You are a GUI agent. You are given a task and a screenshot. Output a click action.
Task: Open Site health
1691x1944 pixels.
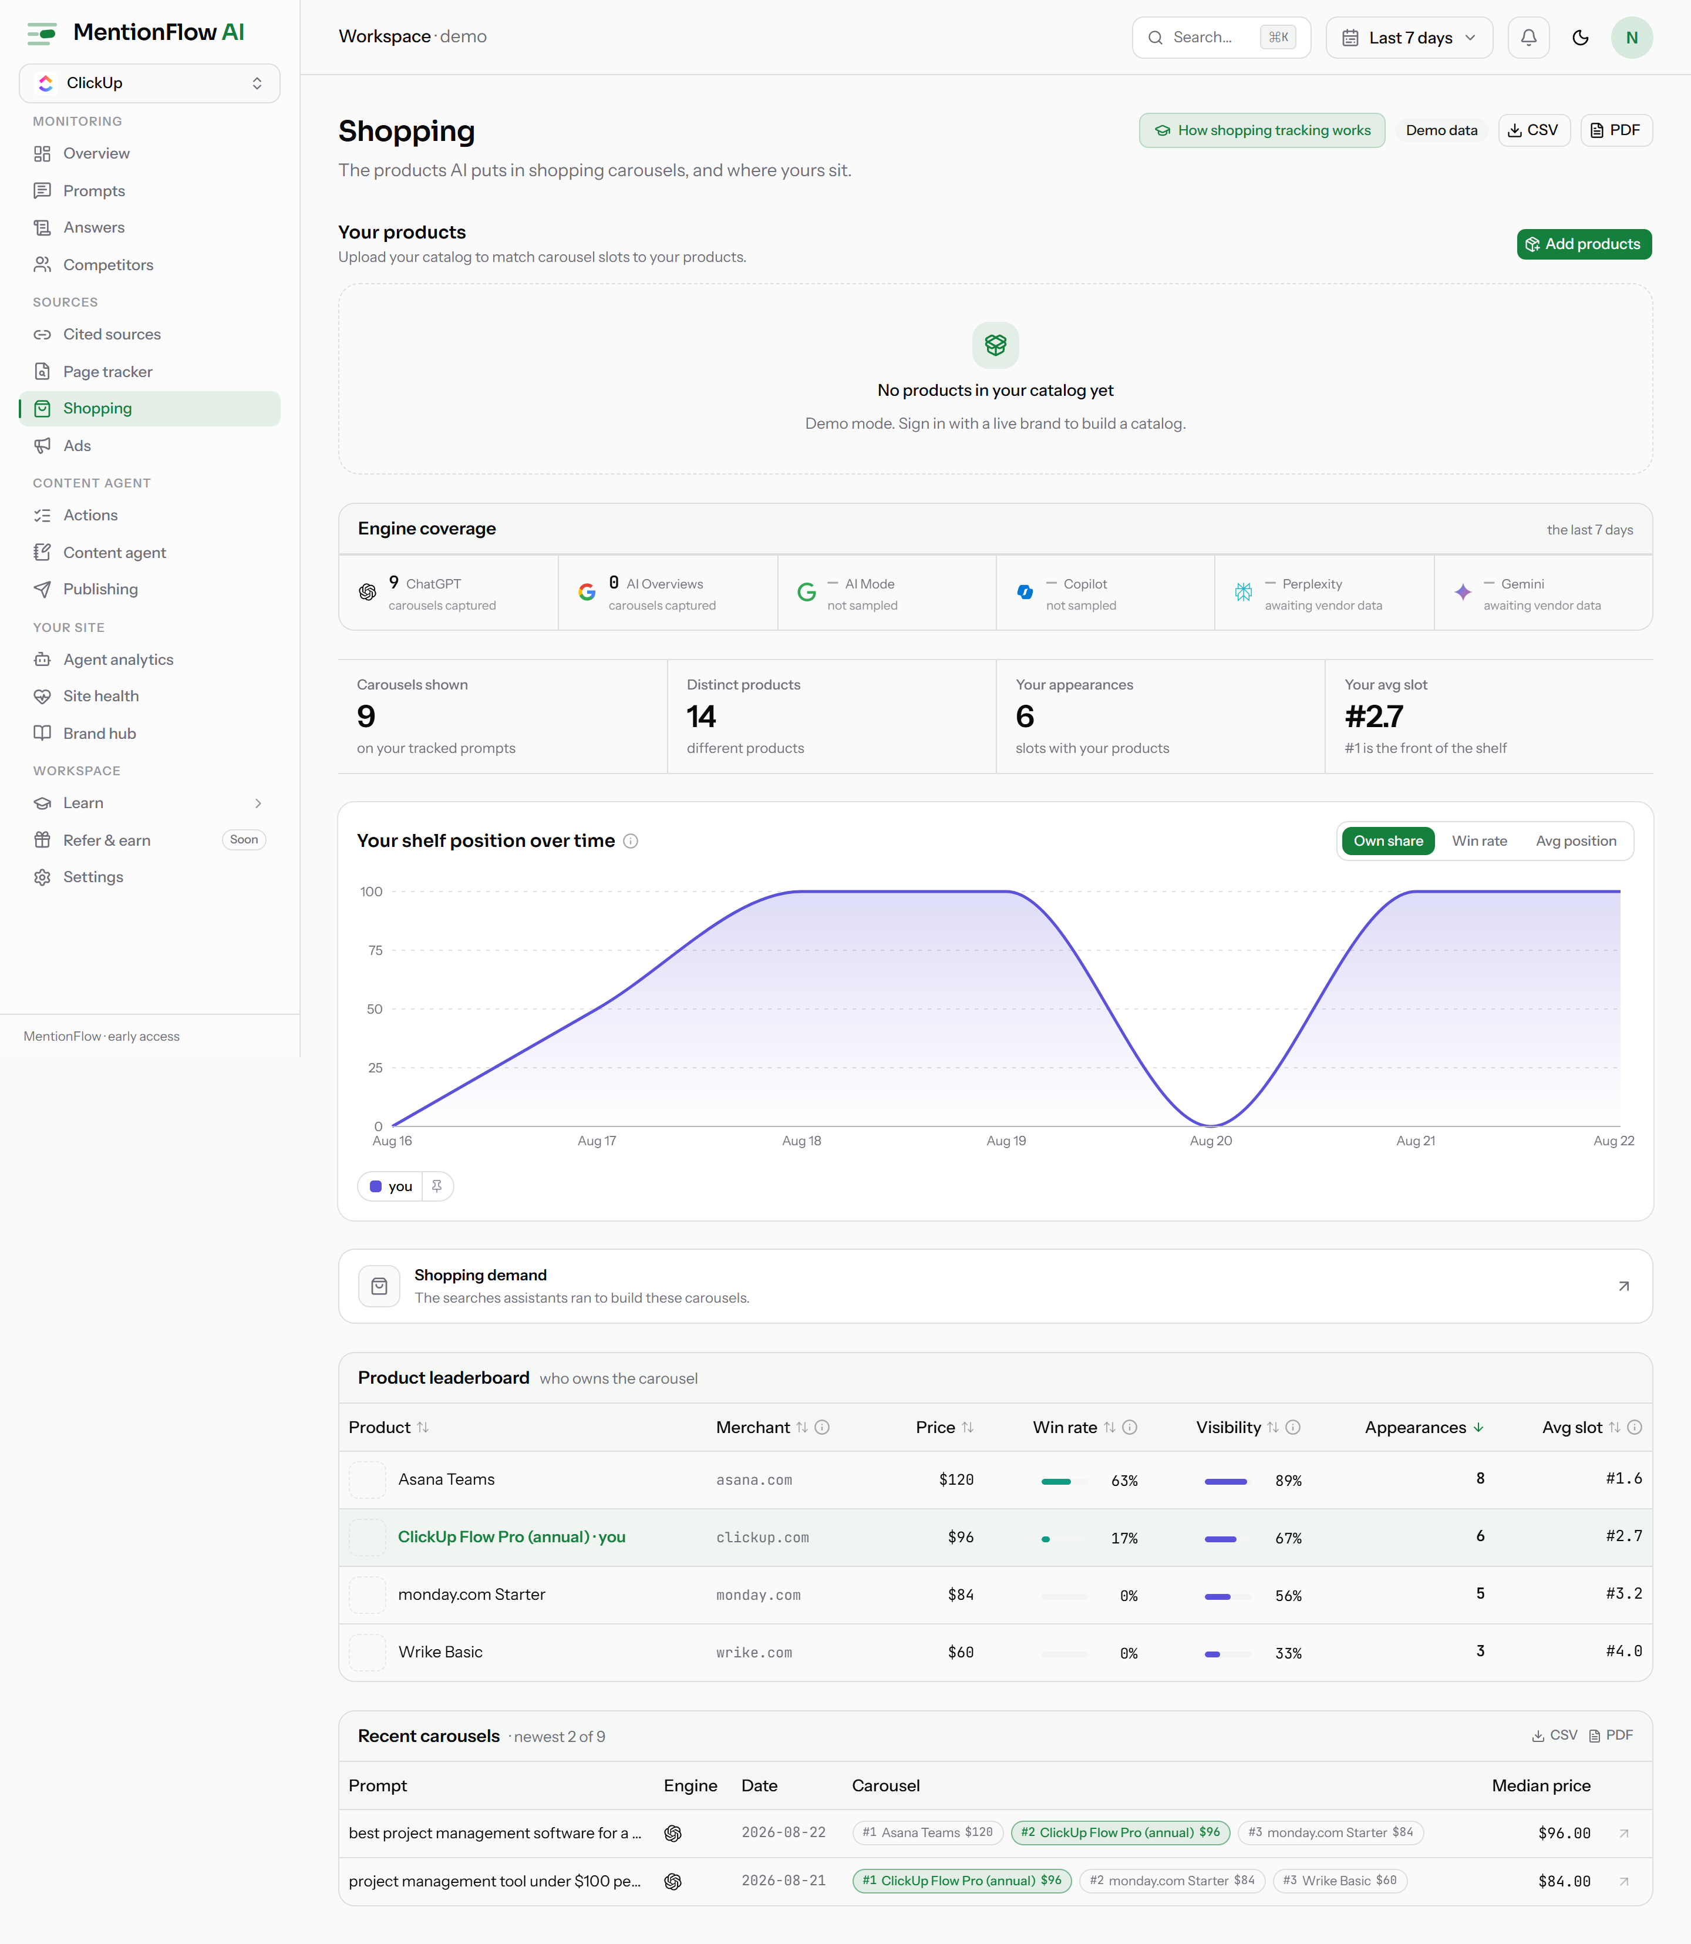tap(149, 697)
